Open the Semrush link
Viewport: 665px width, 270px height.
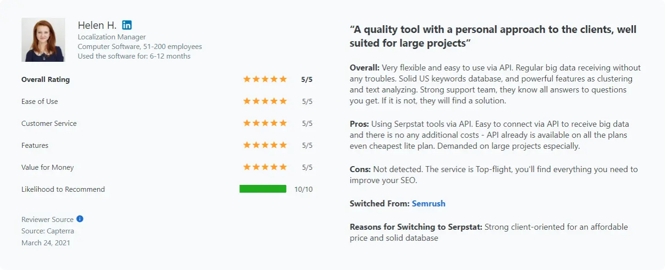[x=428, y=204]
